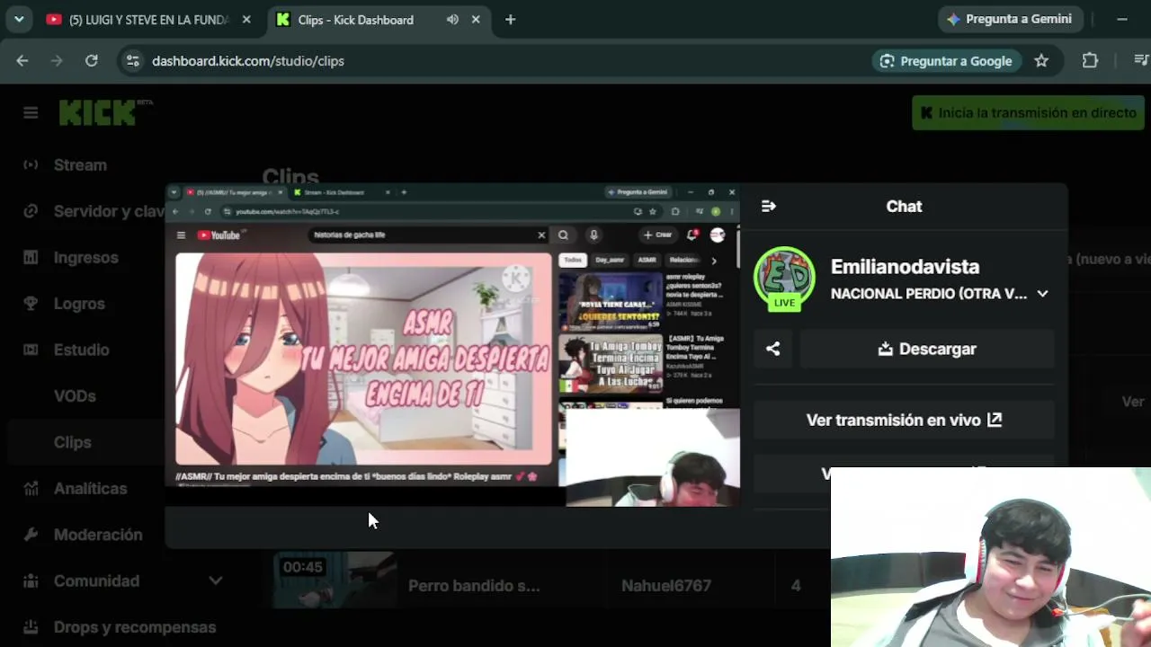The width and height of the screenshot is (1151, 647).
Task: Open a new browser tab
Action: (510, 20)
